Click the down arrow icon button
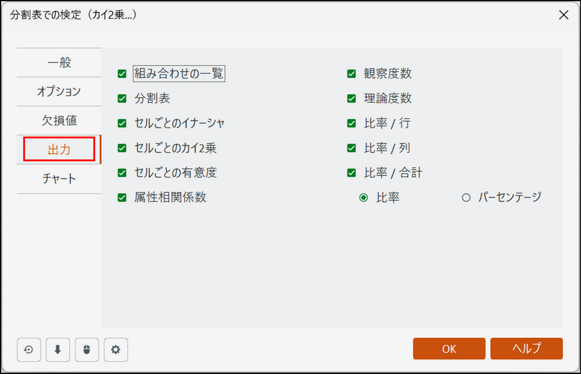 (x=57, y=349)
